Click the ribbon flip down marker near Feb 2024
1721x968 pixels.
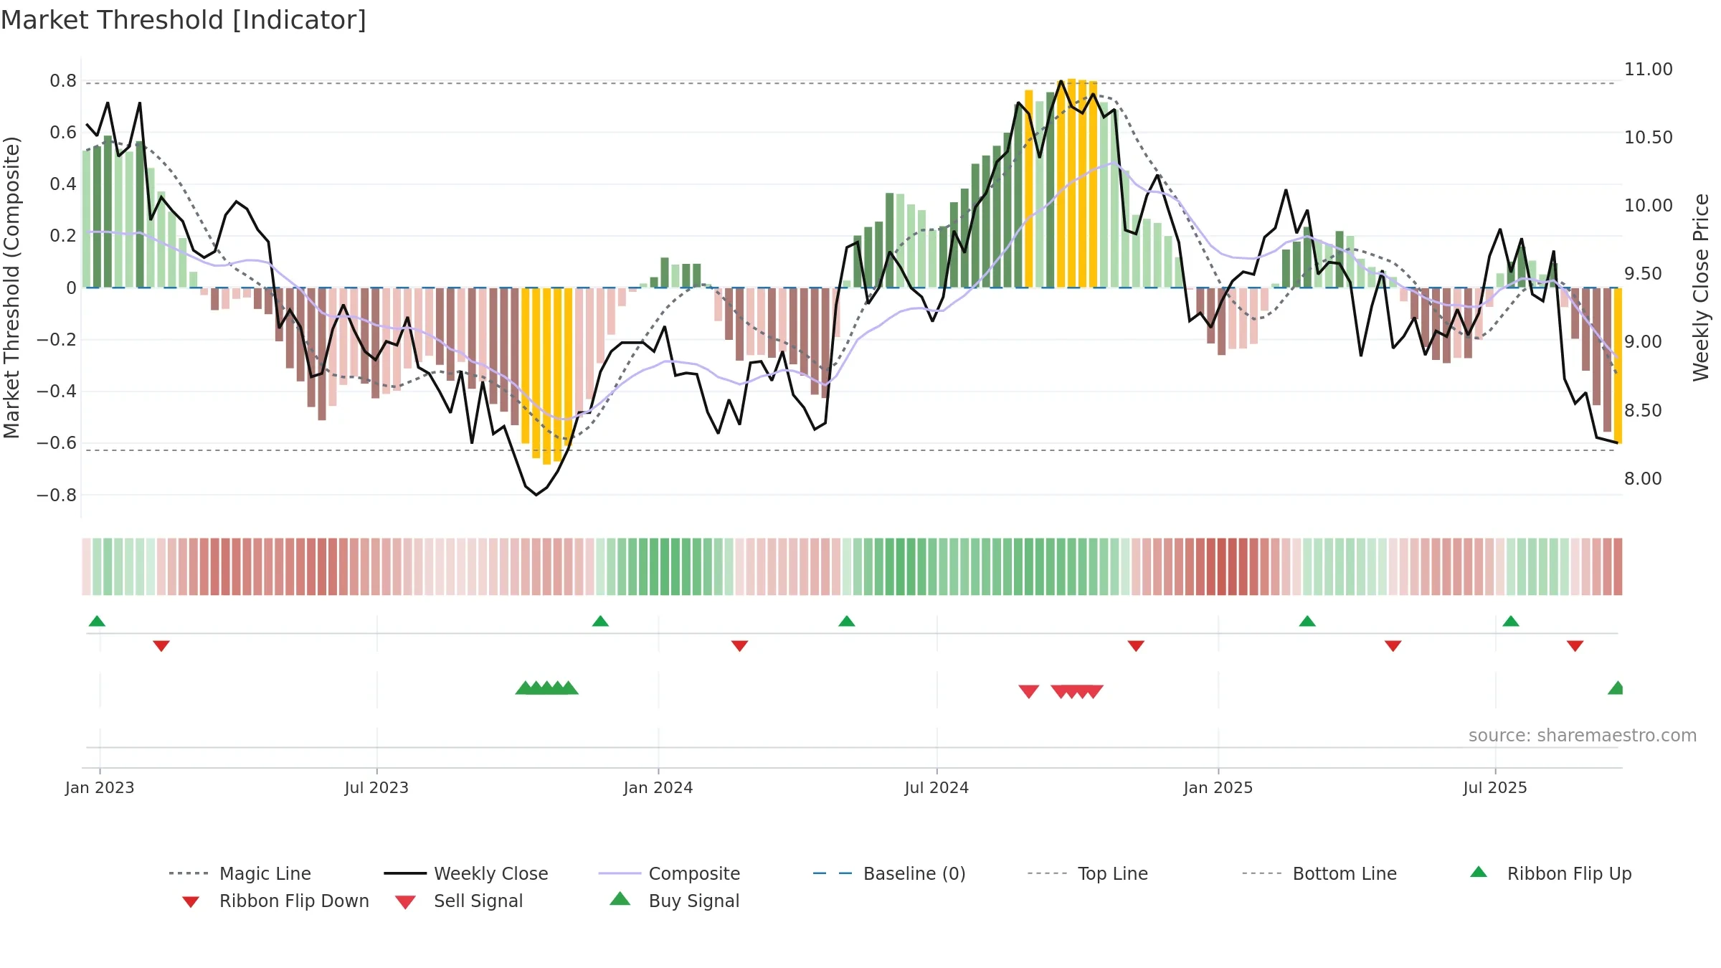point(739,646)
